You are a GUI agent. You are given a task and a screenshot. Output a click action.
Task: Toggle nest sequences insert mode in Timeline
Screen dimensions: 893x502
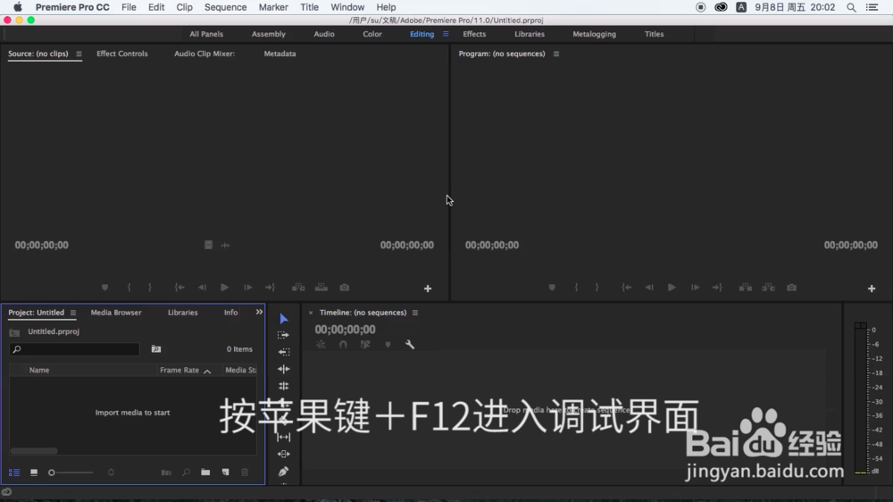(x=321, y=345)
